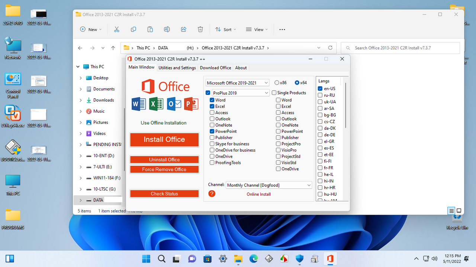This screenshot has width=476, height=267.
Task: Click the Langs list scrollbar
Action: coord(345,105)
